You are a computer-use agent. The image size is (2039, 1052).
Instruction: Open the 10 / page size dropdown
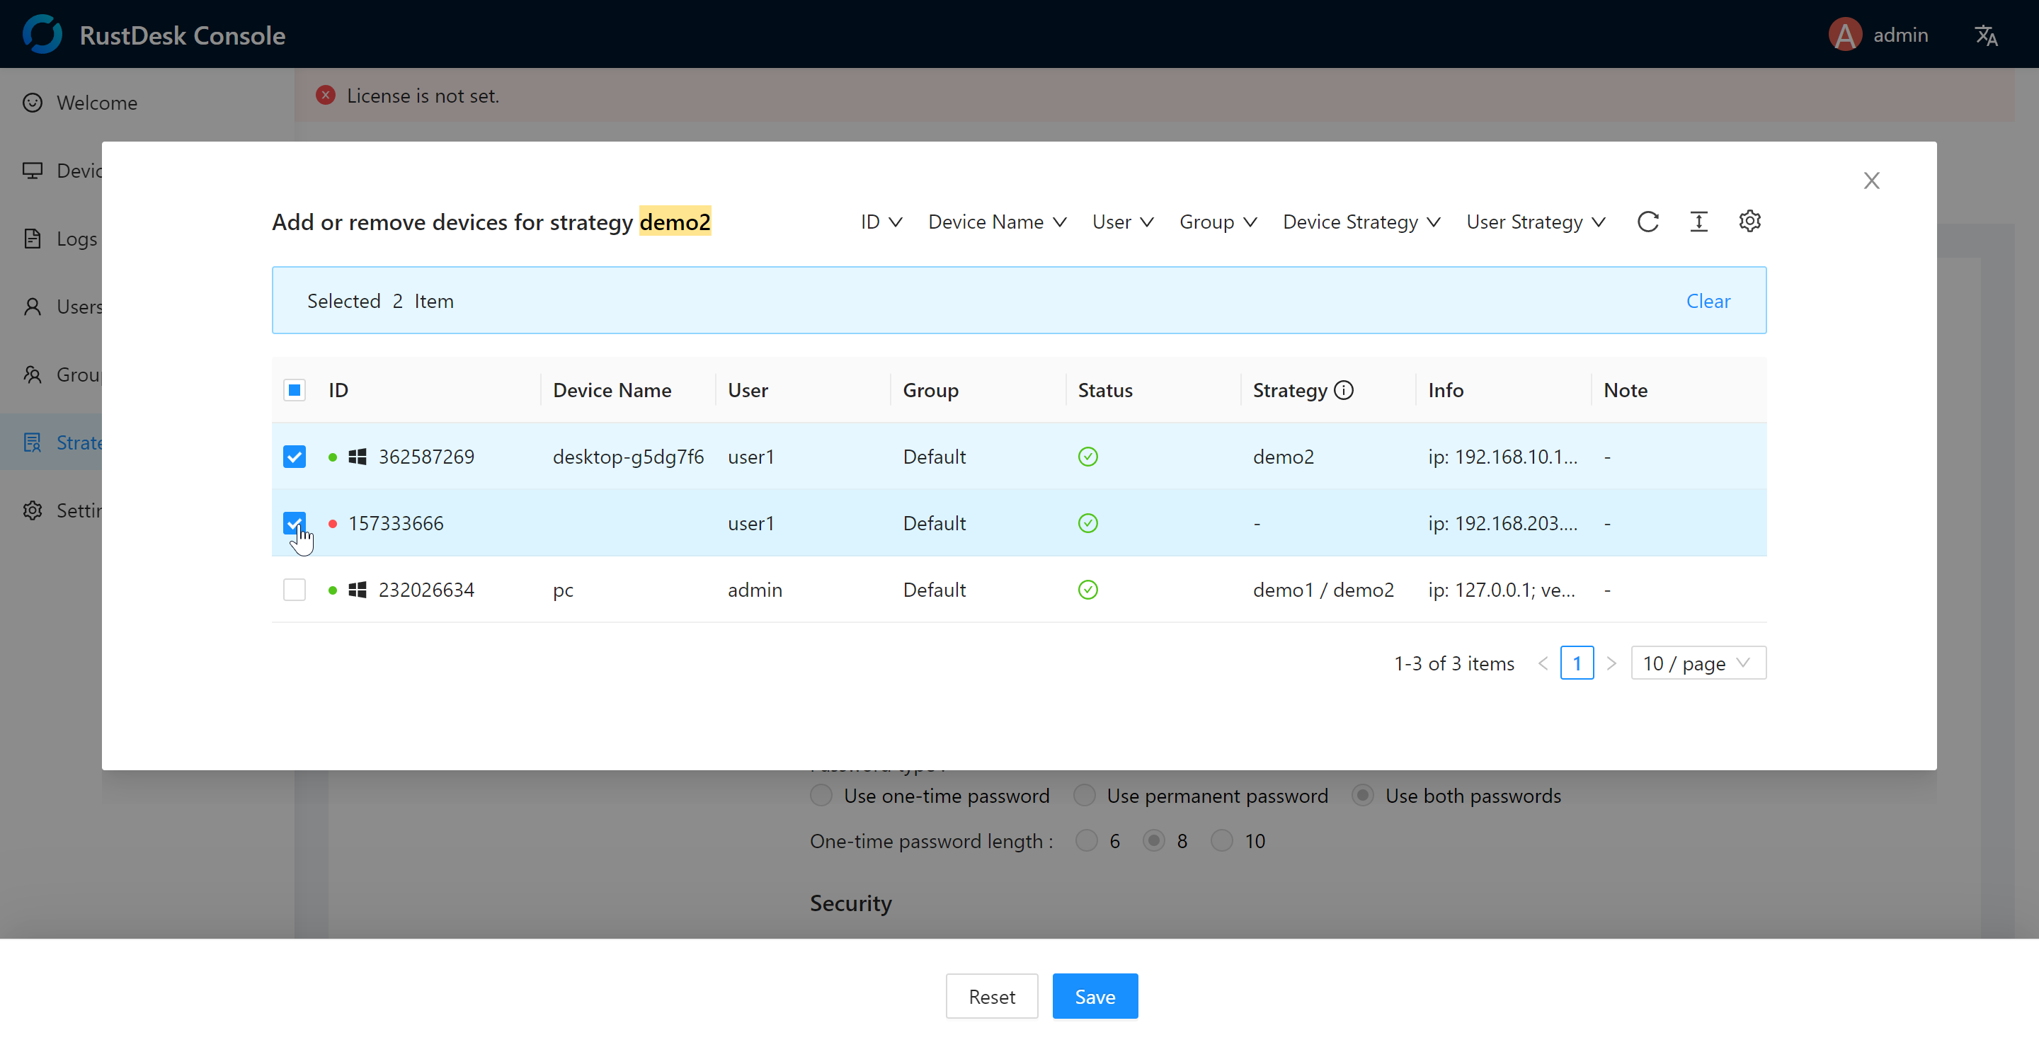[1698, 663]
